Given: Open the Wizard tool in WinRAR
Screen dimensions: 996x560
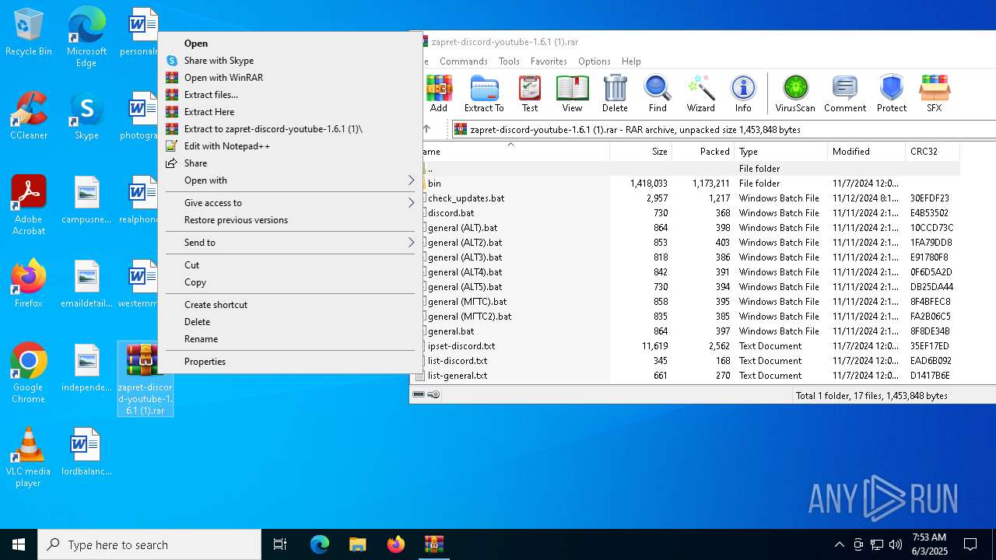Looking at the screenshot, I should pyautogui.click(x=700, y=93).
